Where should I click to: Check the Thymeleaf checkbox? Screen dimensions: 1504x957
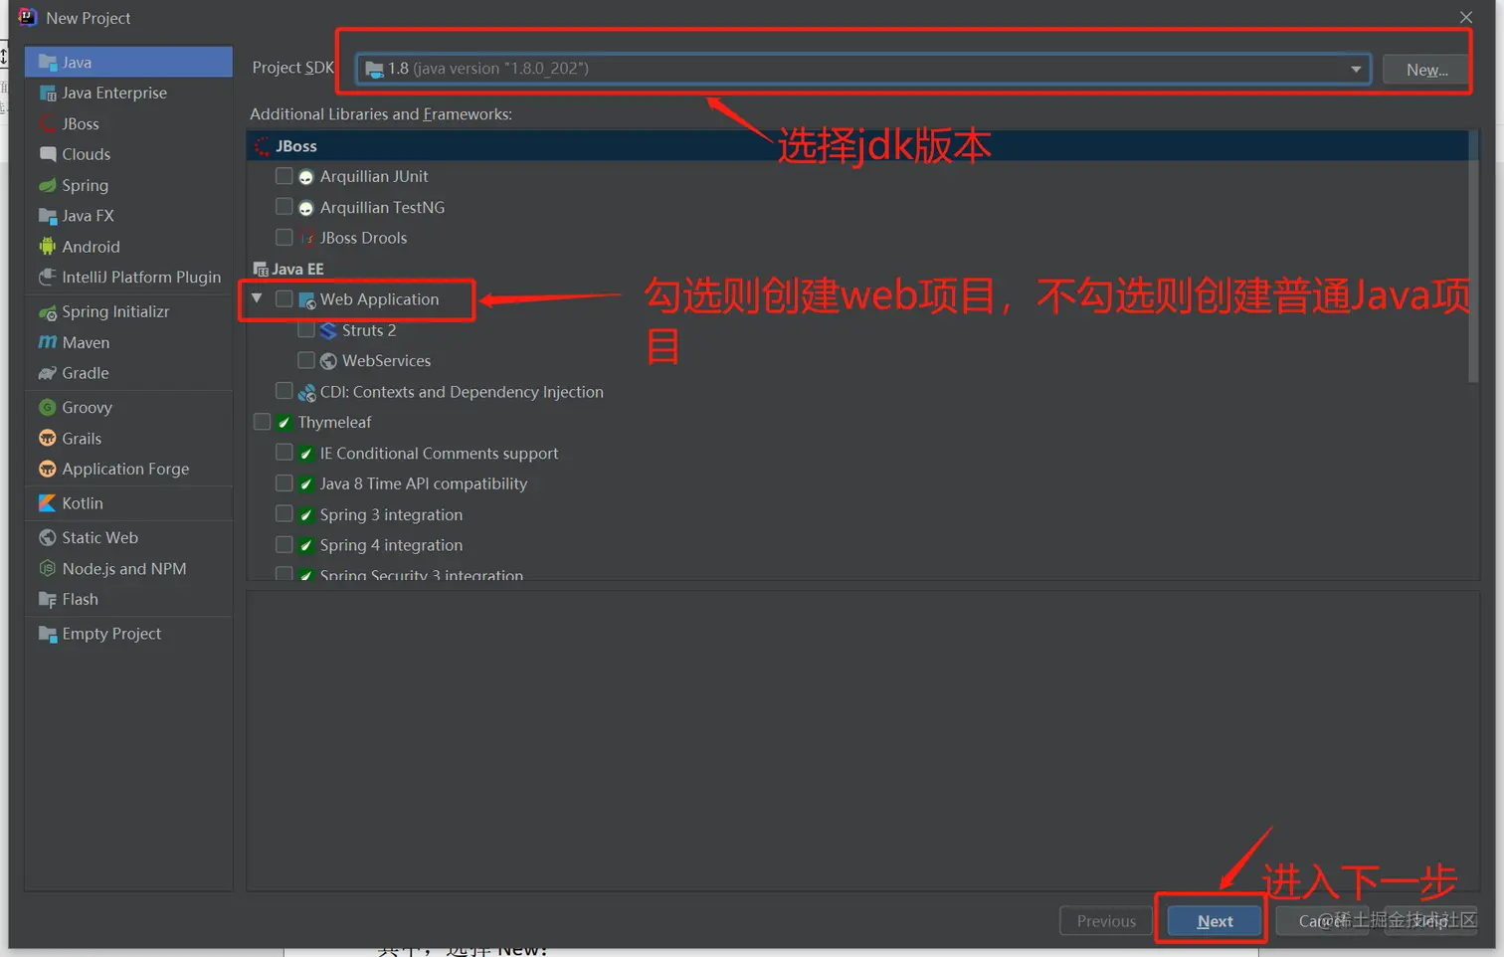[x=262, y=422]
